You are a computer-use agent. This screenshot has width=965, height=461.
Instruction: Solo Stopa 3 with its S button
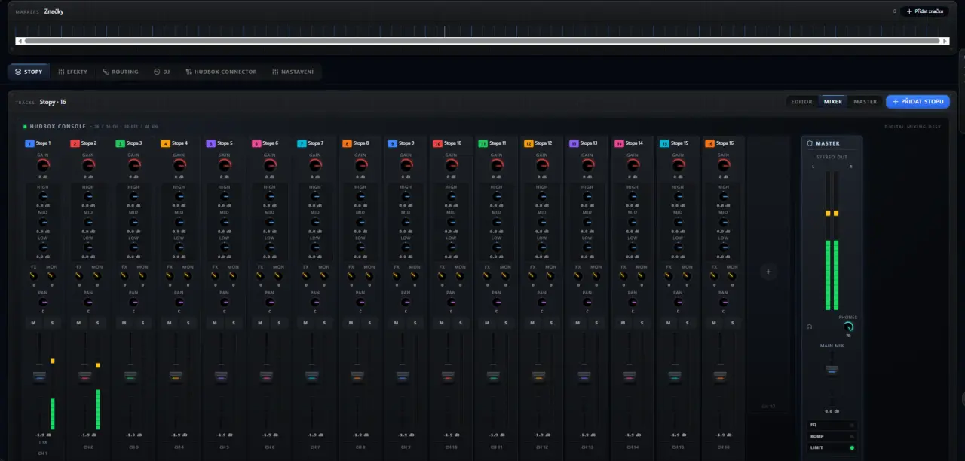coord(142,323)
